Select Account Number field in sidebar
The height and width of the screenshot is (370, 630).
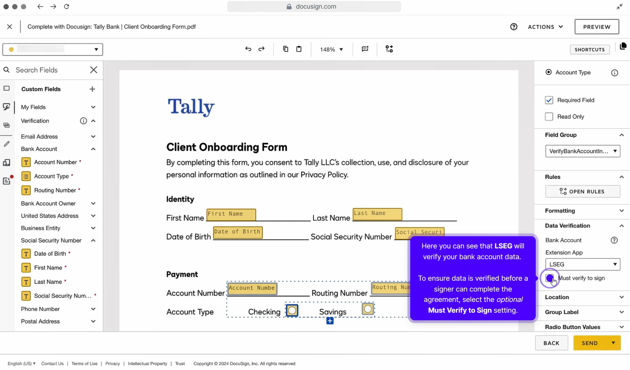click(56, 162)
